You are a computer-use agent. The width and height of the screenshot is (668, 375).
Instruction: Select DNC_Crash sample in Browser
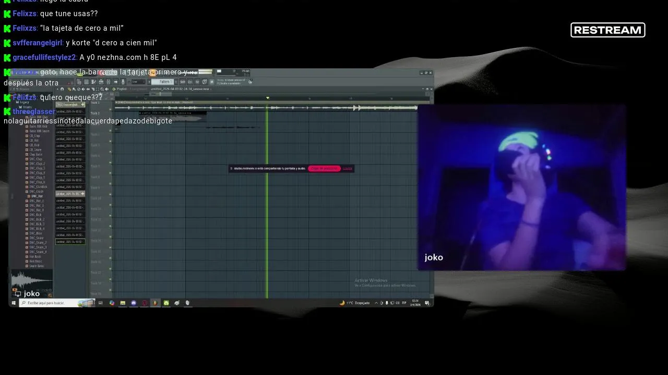[x=35, y=191]
